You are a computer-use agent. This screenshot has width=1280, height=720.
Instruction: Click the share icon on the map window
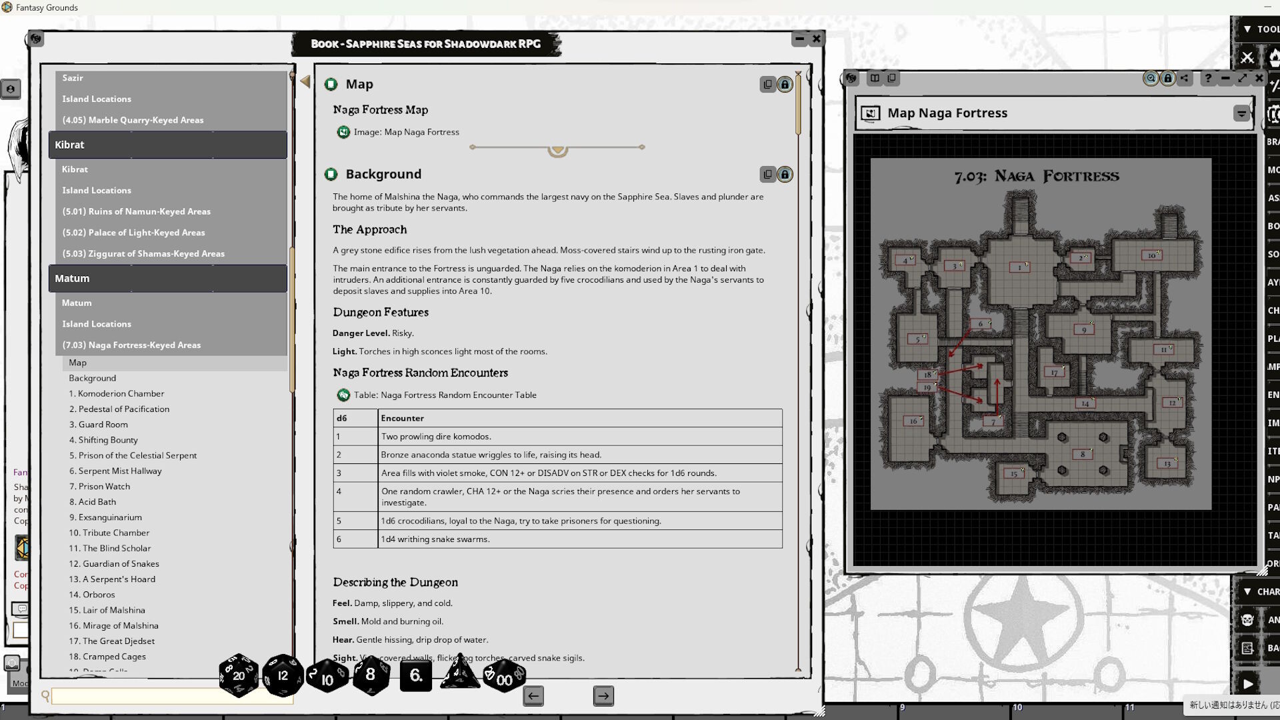[1184, 78]
